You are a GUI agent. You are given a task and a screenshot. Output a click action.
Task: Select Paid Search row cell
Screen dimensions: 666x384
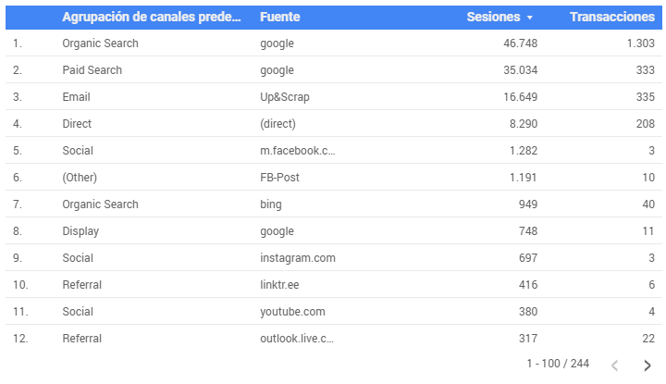tap(92, 70)
